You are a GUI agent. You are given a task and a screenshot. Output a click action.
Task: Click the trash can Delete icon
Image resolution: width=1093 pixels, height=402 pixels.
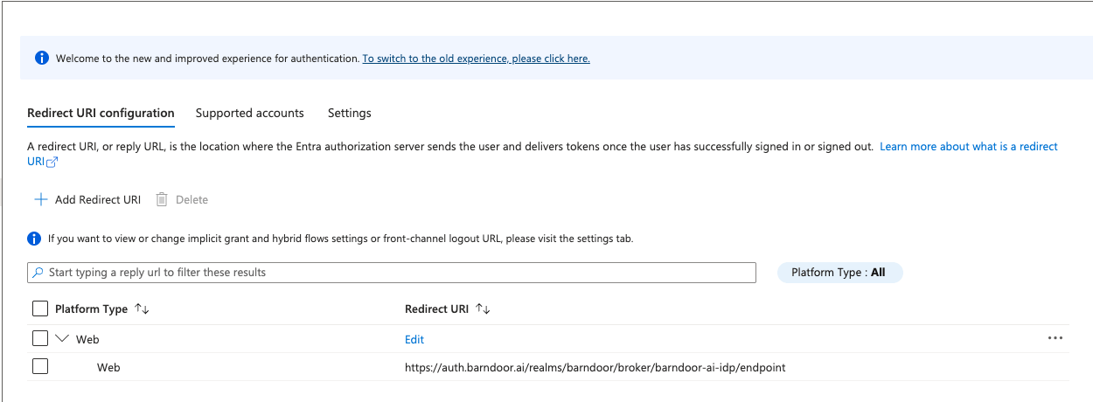click(162, 199)
